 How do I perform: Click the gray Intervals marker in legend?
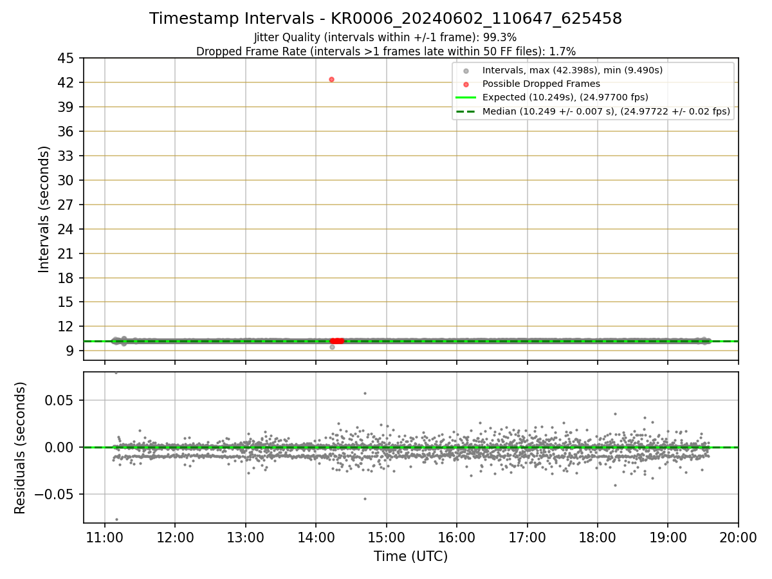pyautogui.click(x=466, y=70)
